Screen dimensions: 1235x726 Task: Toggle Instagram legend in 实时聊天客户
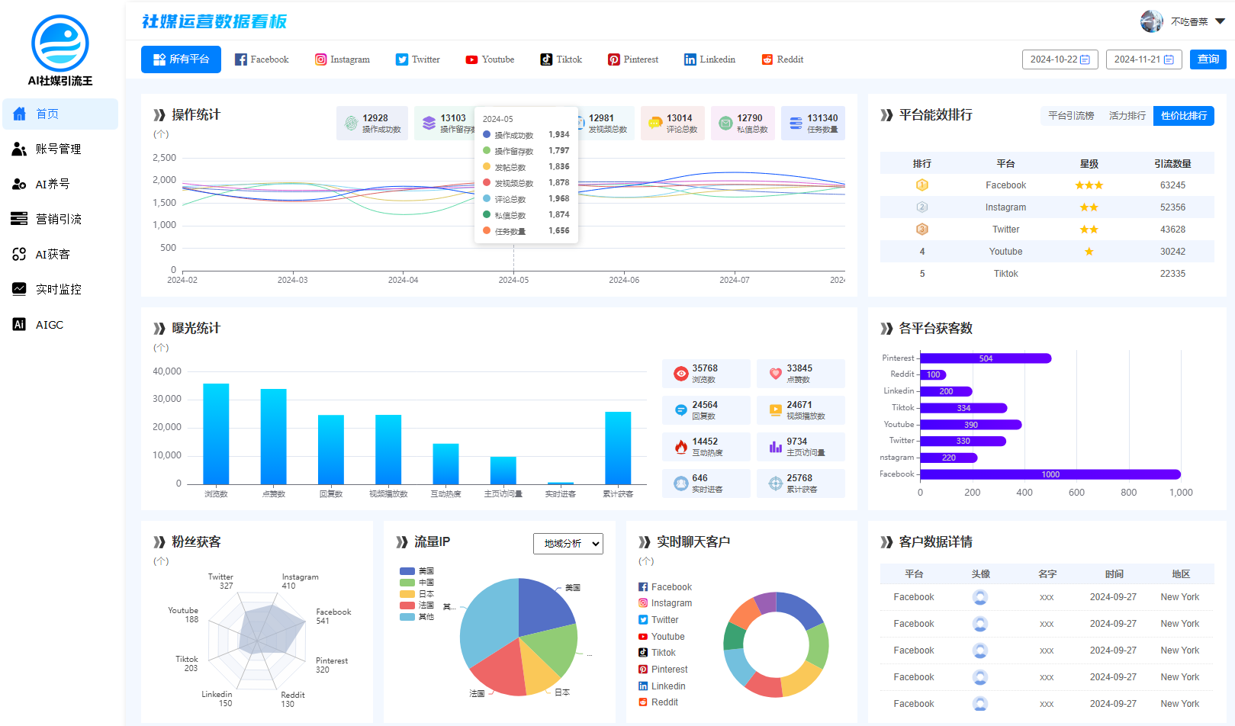(665, 603)
